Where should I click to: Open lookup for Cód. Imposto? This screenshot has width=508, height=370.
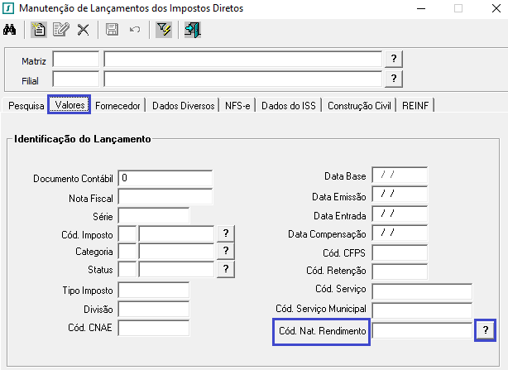(x=225, y=233)
